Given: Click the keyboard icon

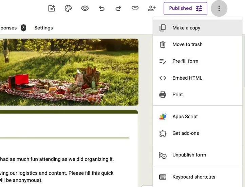Looking at the screenshot, I should coord(163,177).
